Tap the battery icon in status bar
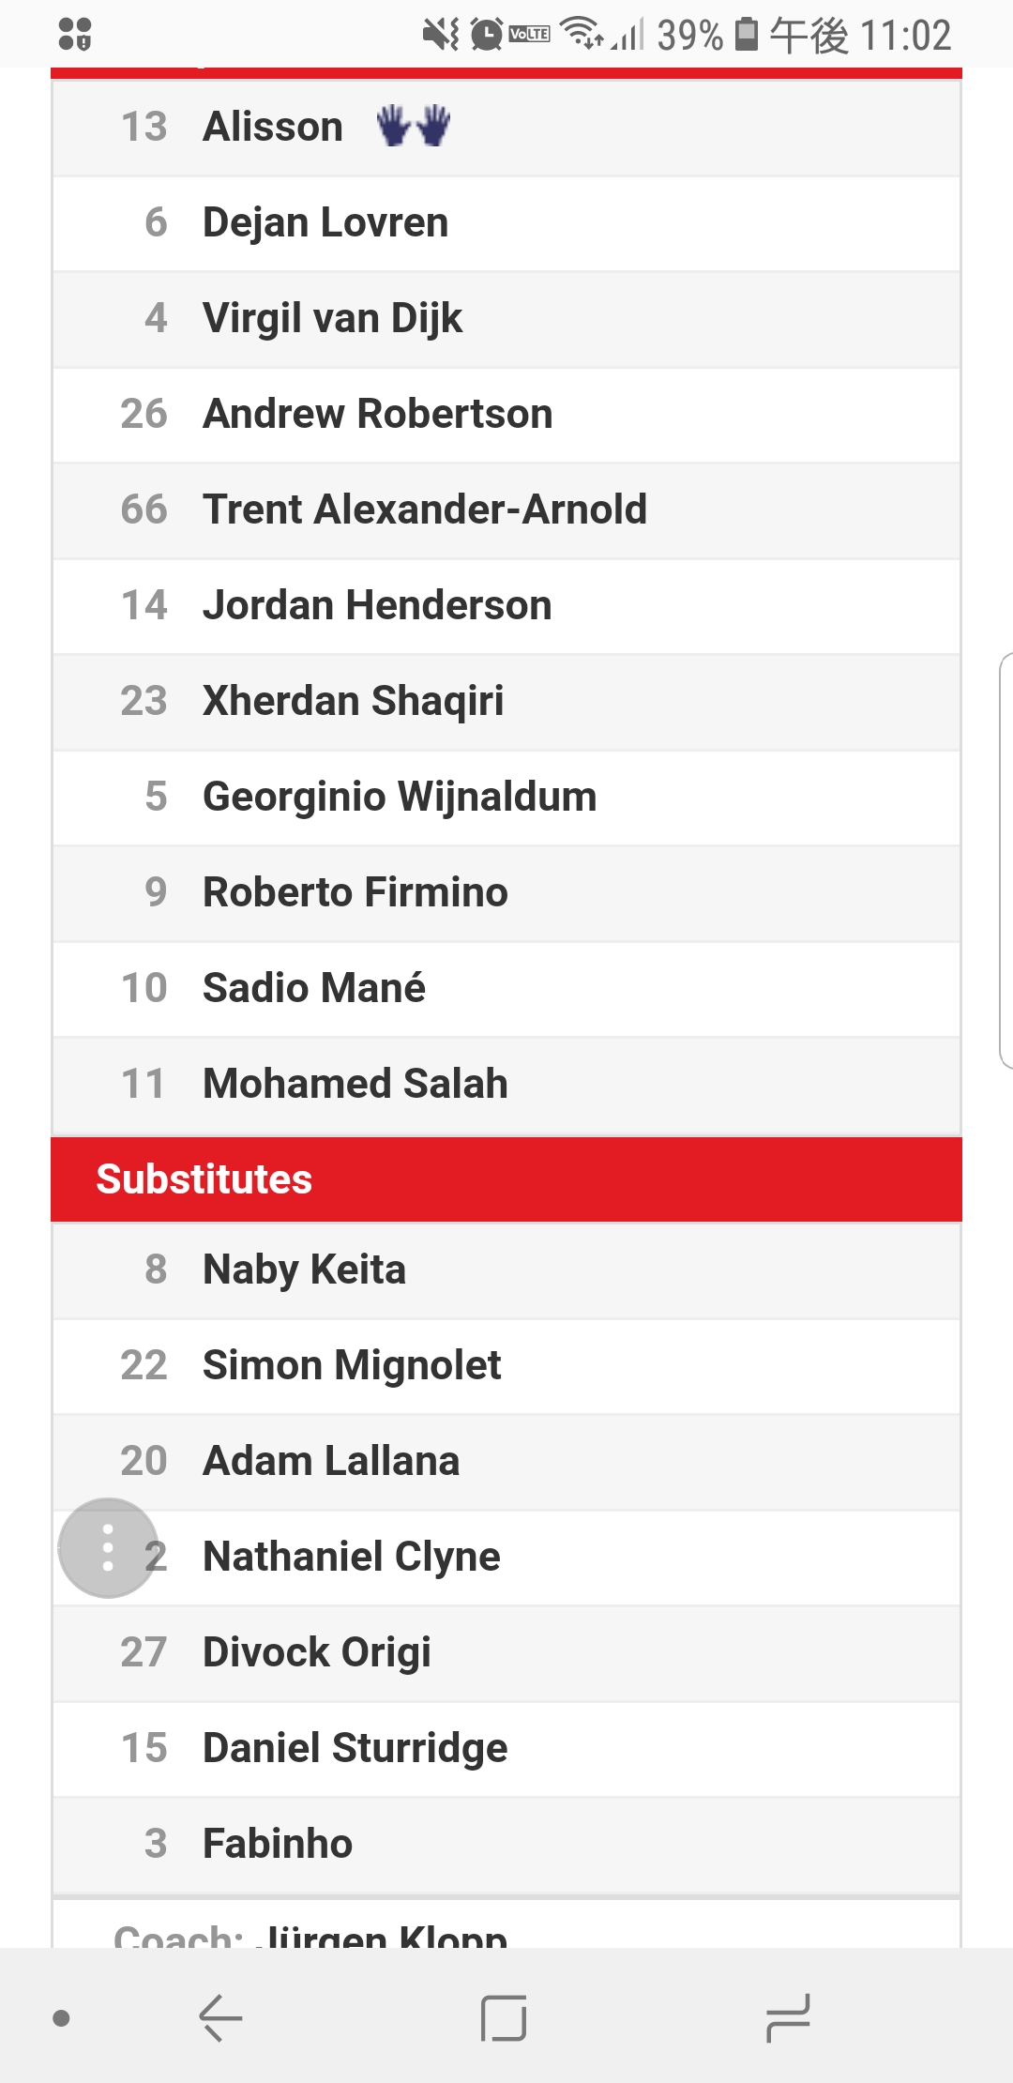Viewport: 1013px width, 2083px height. 746,35
